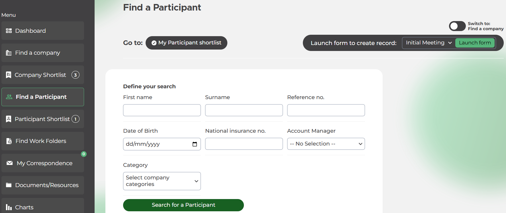This screenshot has height=213, width=506.
Task: Open the Initial Meeting form type dropdown
Action: pyautogui.click(x=428, y=43)
